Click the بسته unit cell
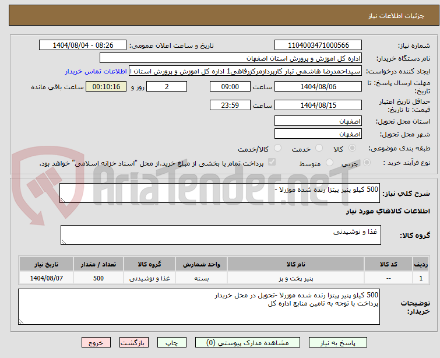440x358 pixels. coord(202,278)
